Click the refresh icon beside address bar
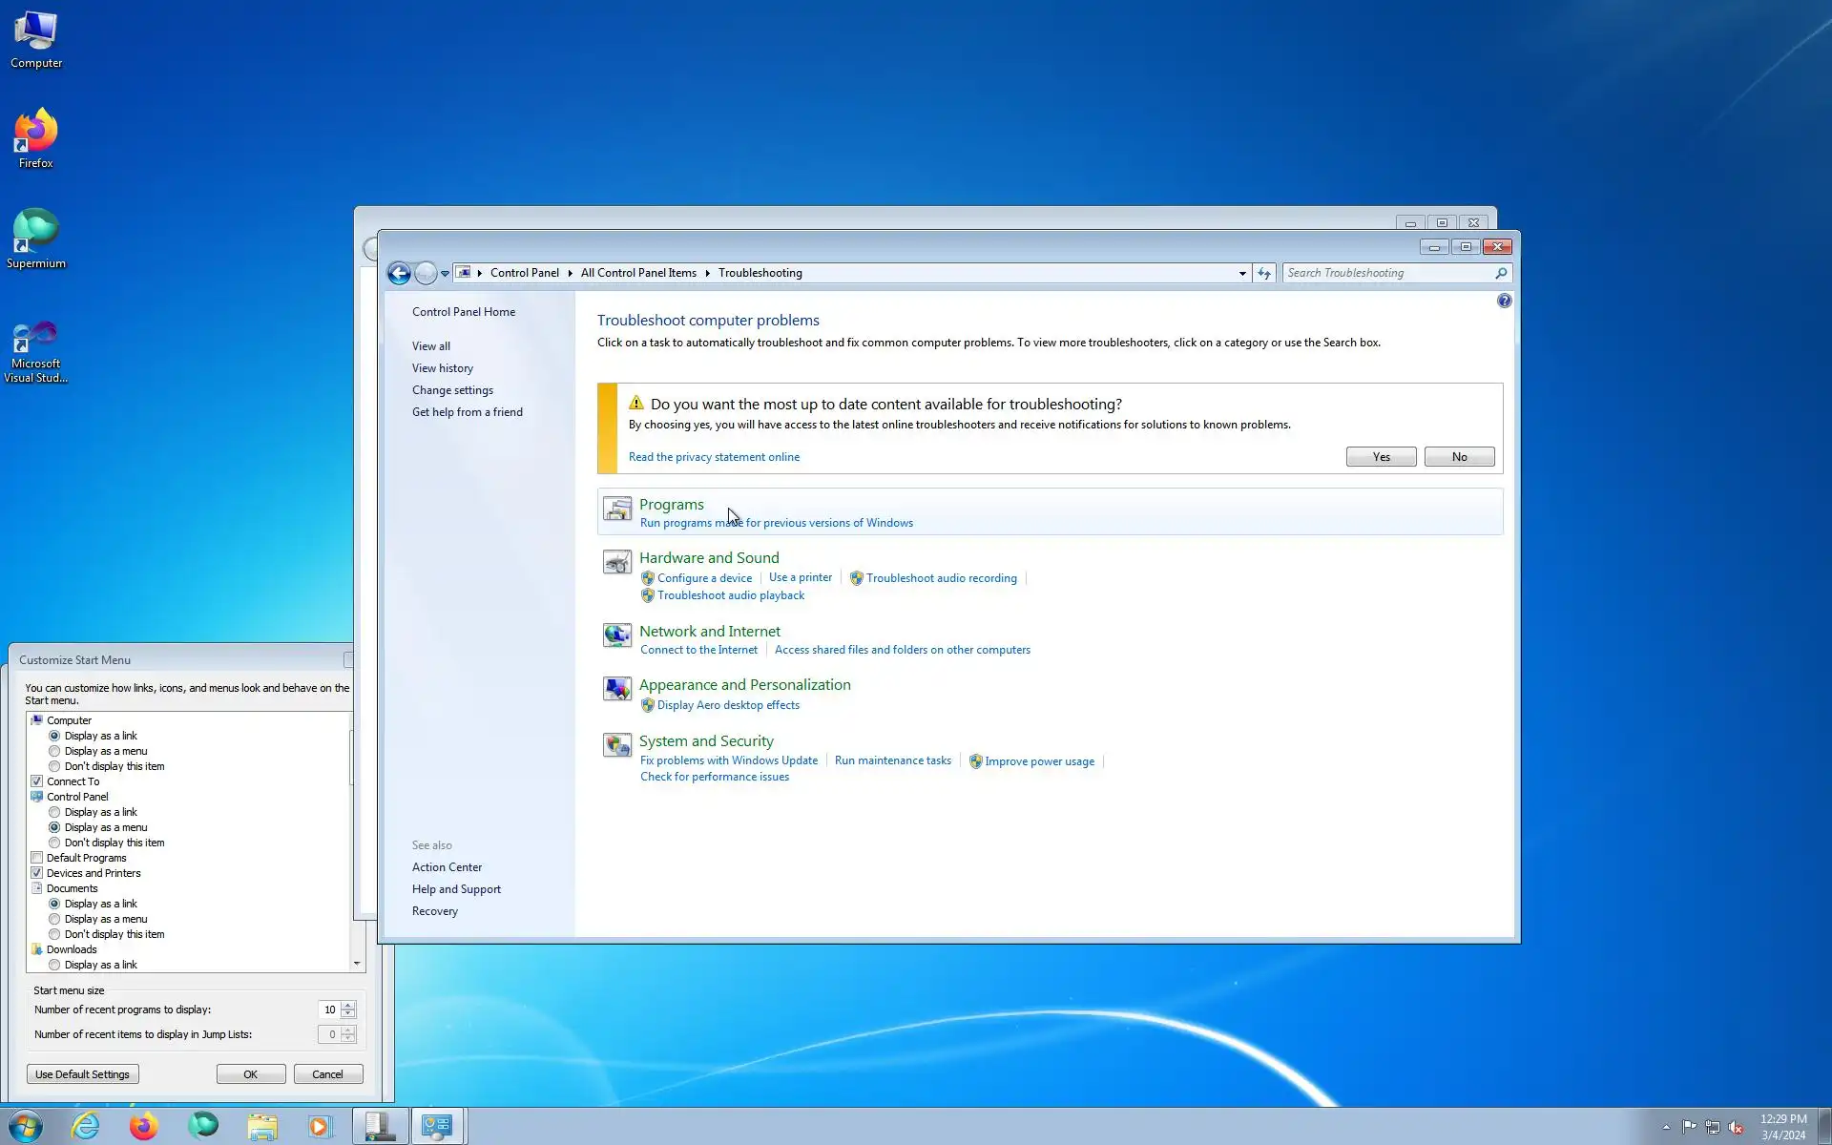This screenshot has height=1145, width=1832. pyautogui.click(x=1264, y=274)
